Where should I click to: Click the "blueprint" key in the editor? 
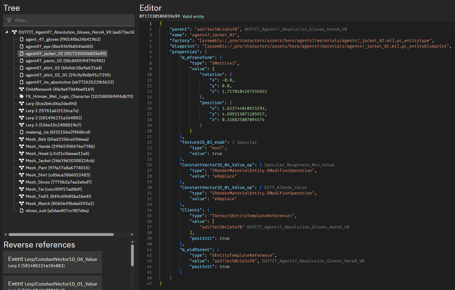(183, 46)
